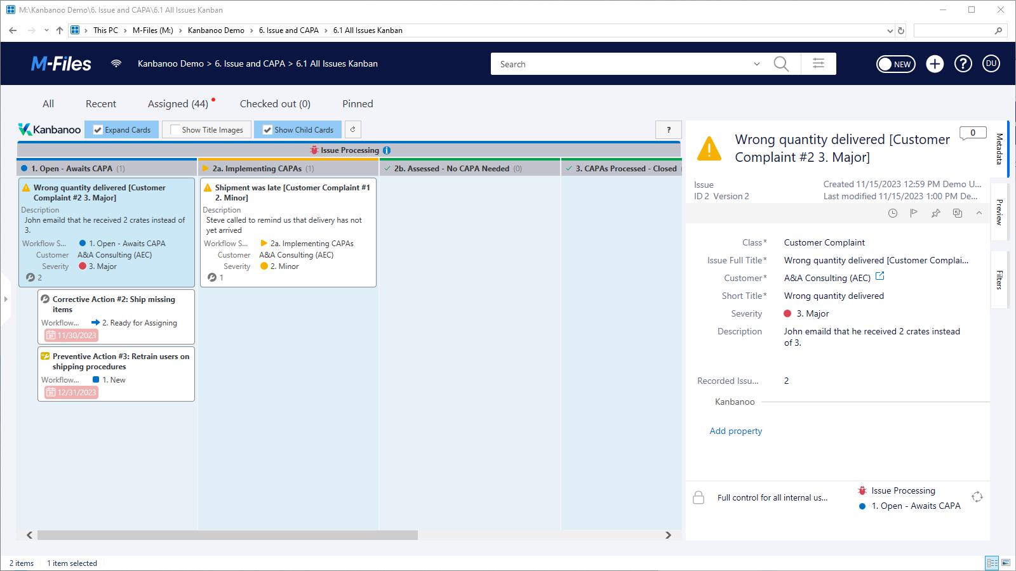This screenshot has width=1016, height=571.
Task: Expand breadcrumb chevron after Kanbanoo Demo
Action: pyautogui.click(x=251, y=30)
